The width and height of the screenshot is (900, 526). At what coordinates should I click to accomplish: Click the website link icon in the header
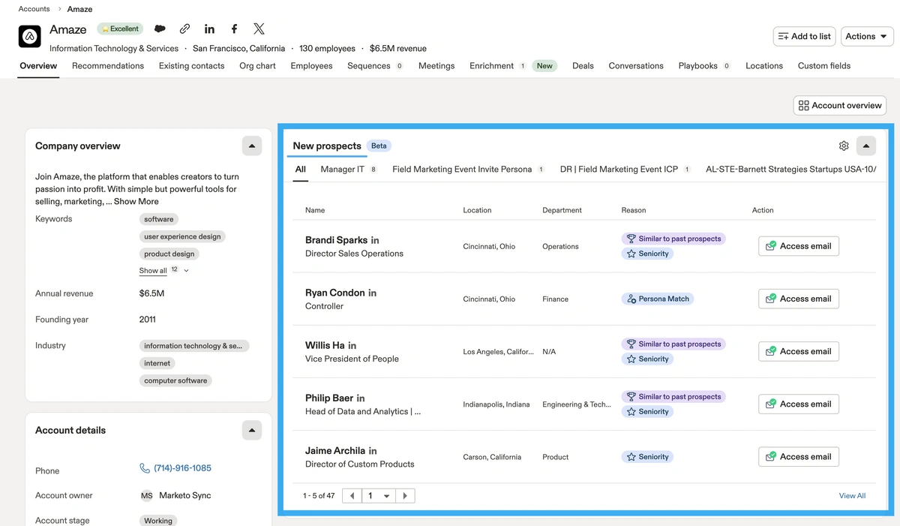click(x=184, y=29)
